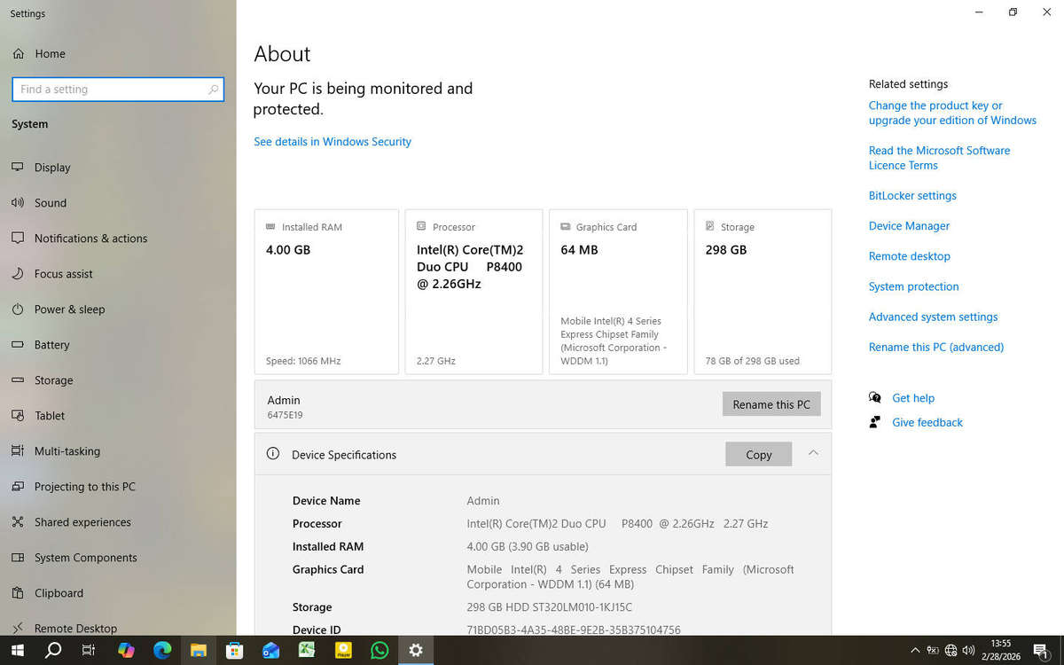Click the Settings gear taskbar icon

416,650
